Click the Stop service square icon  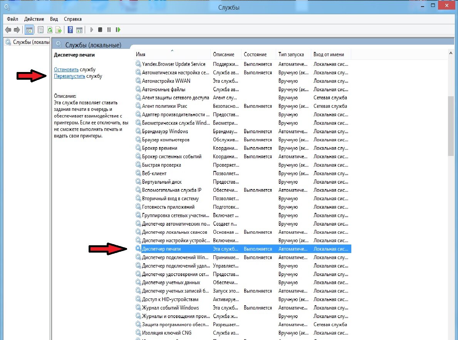tap(100, 30)
